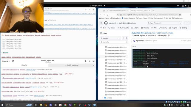Open the Insights tab

pyautogui.click(x=173, y=28)
